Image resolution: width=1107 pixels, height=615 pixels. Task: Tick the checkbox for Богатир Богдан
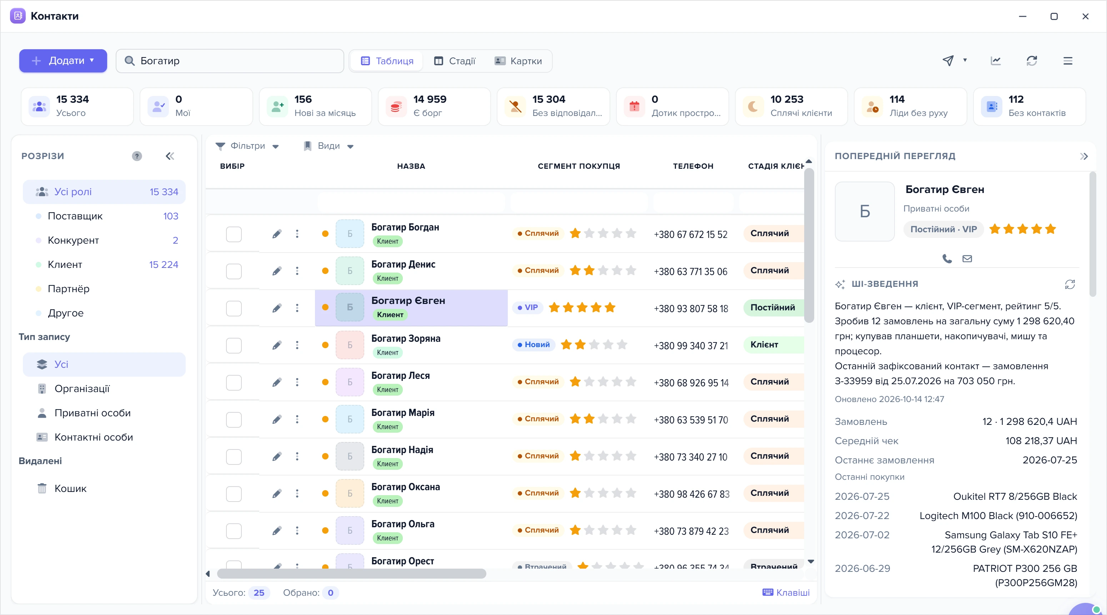[234, 234]
